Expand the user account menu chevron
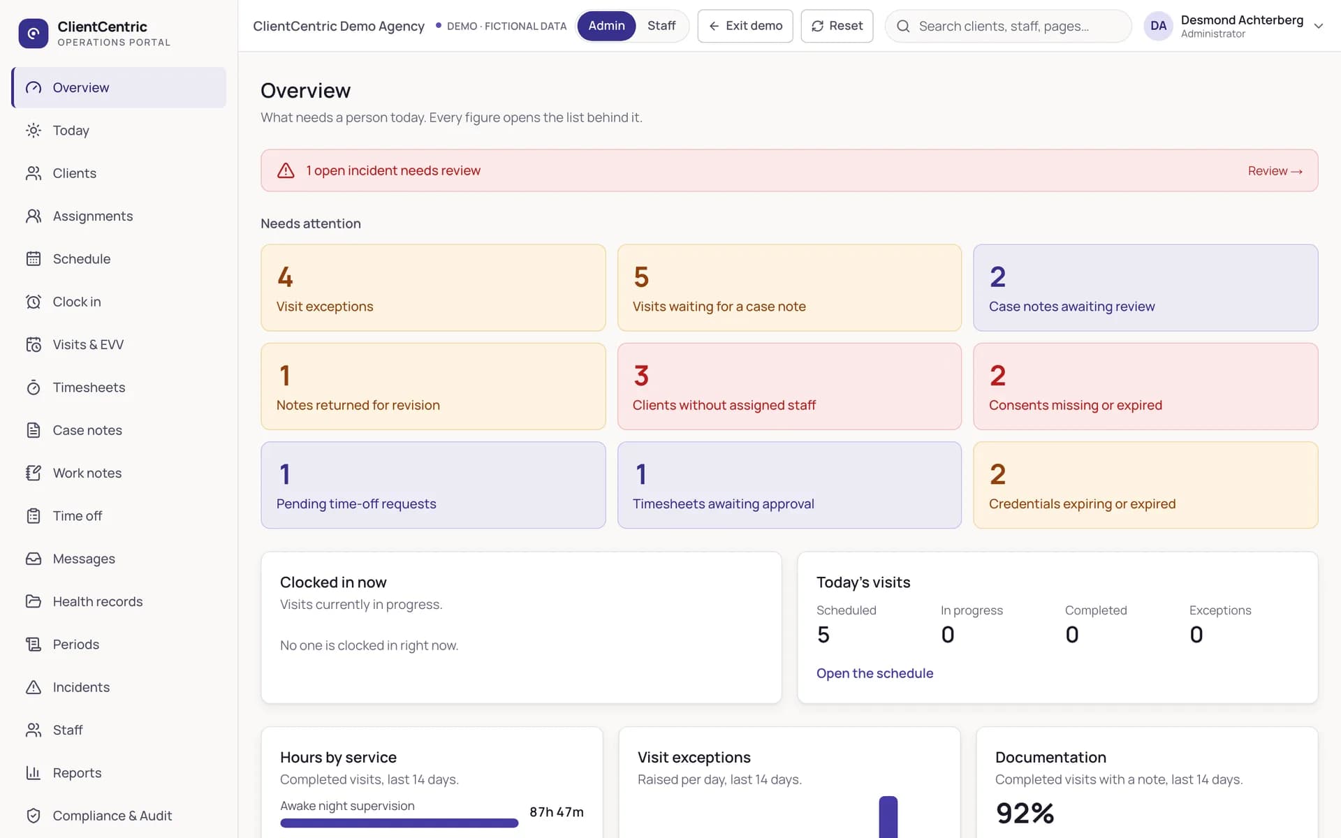This screenshot has height=838, width=1341. pos(1319,26)
